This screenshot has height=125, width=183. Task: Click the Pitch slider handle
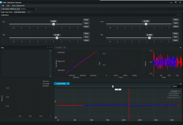(x=146, y=24)
